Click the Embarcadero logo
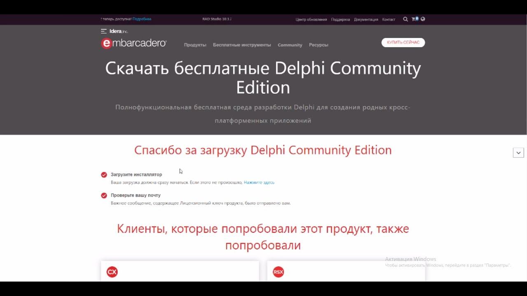The height and width of the screenshot is (296, 527). coord(134,43)
